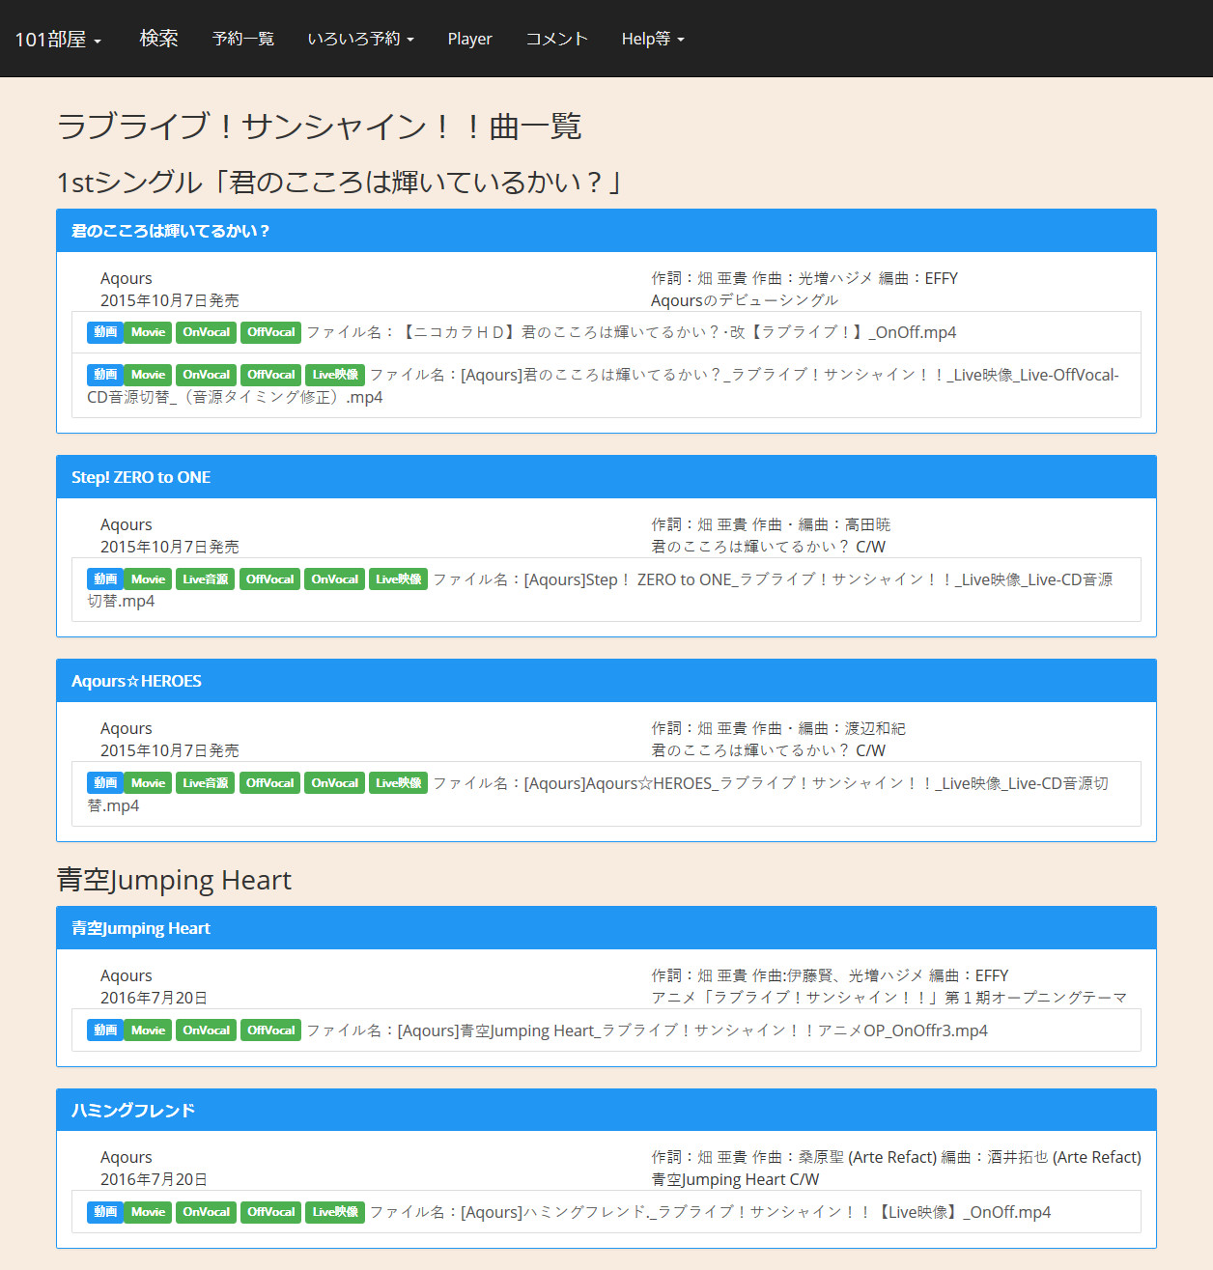Click the ハミングフレンド panel header

click(x=606, y=1110)
